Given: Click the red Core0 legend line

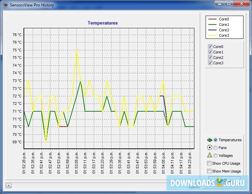Looking at the screenshot, I should pos(212,19).
